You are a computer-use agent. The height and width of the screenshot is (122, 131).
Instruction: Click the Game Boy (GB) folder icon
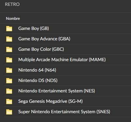pos(9,29)
